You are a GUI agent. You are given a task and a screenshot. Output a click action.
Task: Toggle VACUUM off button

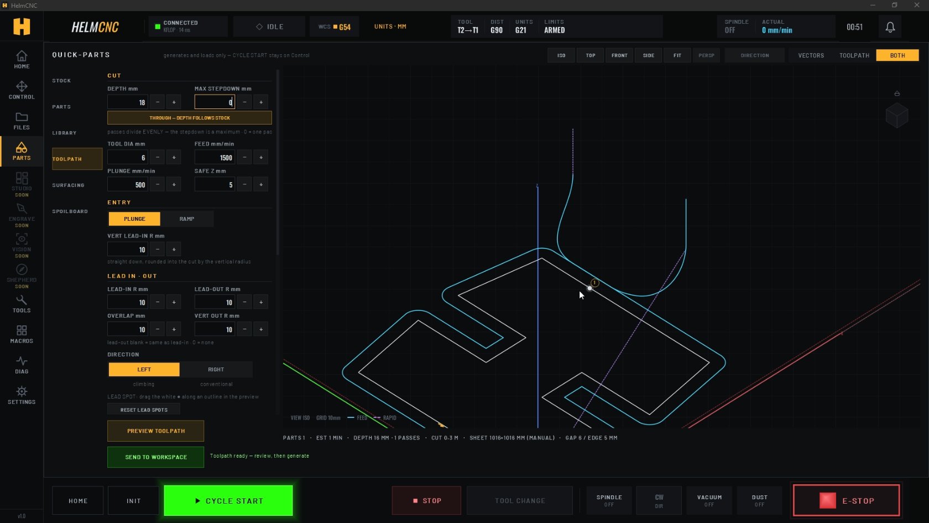pos(709,500)
